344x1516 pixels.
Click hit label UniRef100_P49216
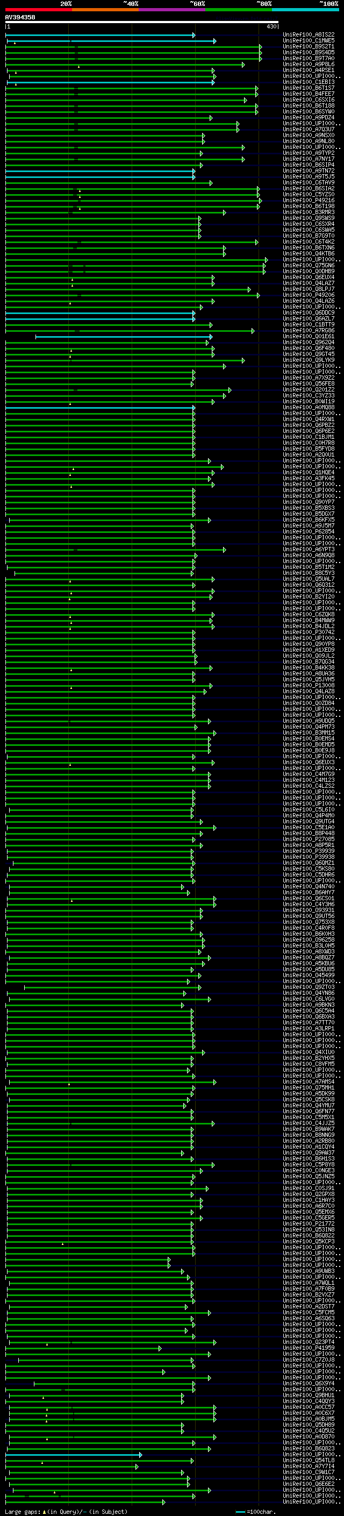click(309, 200)
